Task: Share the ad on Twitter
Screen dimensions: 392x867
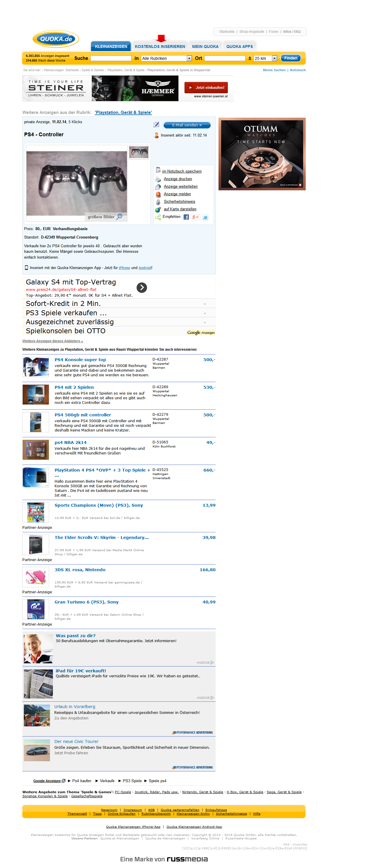Action: pyautogui.click(x=205, y=217)
